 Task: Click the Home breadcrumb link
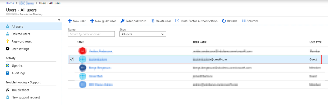click(10, 3)
